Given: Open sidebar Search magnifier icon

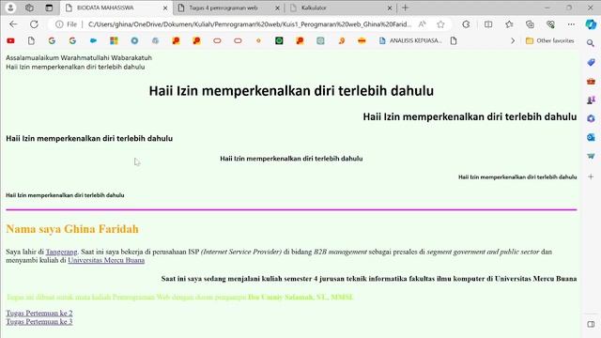Looking at the screenshot, I should 591,43.
